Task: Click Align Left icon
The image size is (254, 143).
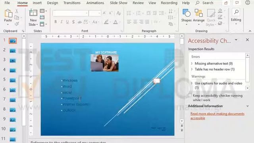Action: click(129, 22)
